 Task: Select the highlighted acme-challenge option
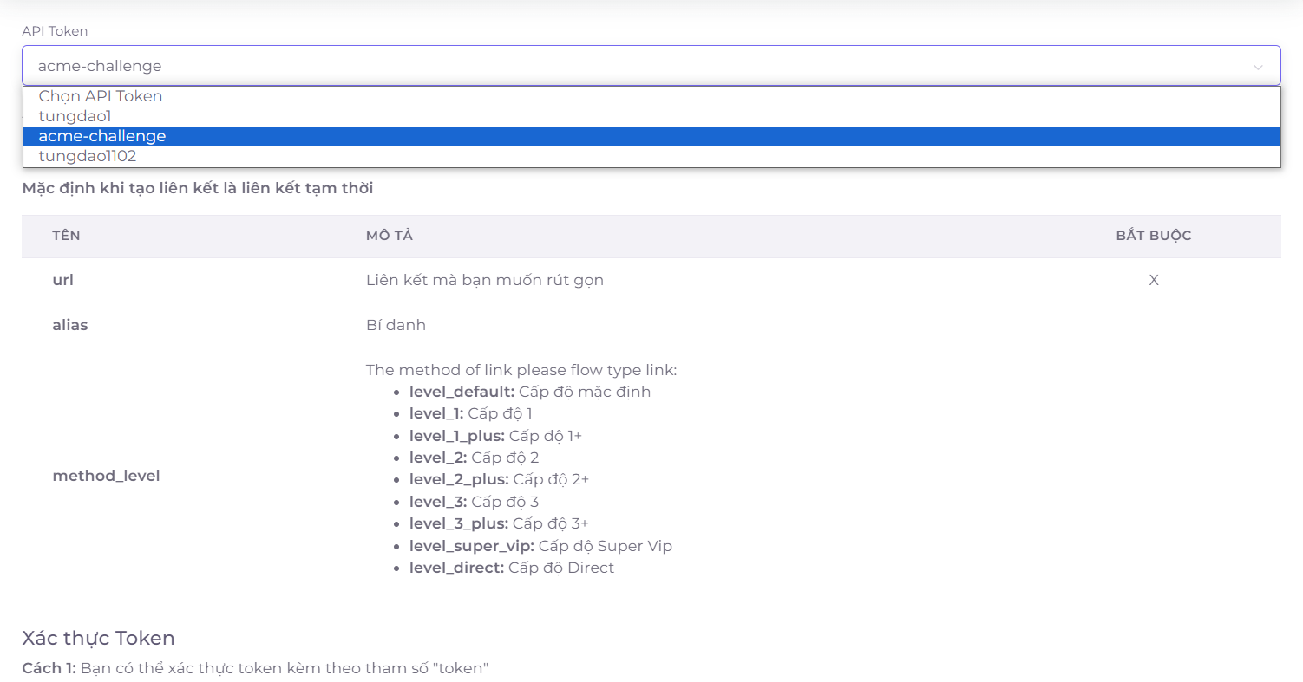(102, 136)
